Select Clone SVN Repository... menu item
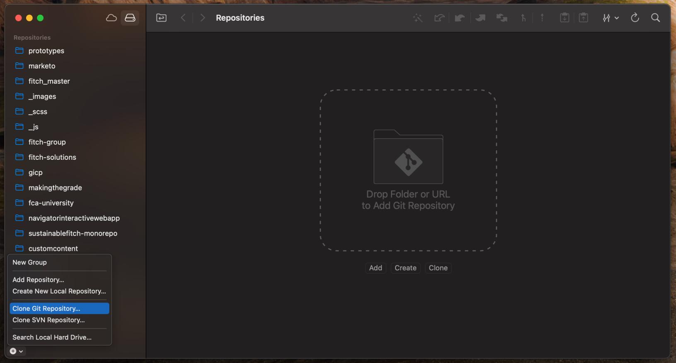This screenshot has width=676, height=363. pos(59,320)
